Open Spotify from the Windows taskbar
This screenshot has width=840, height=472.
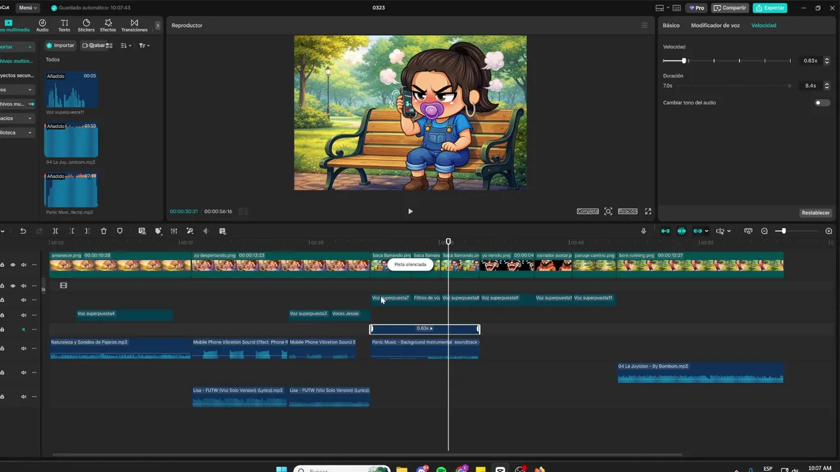click(x=441, y=469)
